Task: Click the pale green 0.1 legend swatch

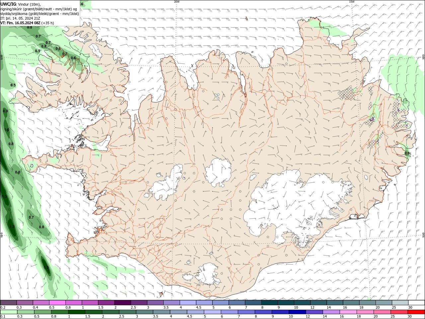Action: click(9, 312)
